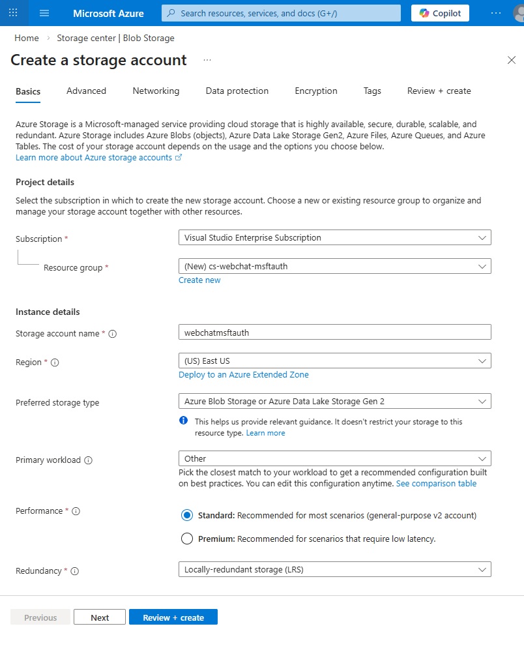The width and height of the screenshot is (524, 652).
Task: Select the Premium performance radio button
Action: [x=187, y=539]
